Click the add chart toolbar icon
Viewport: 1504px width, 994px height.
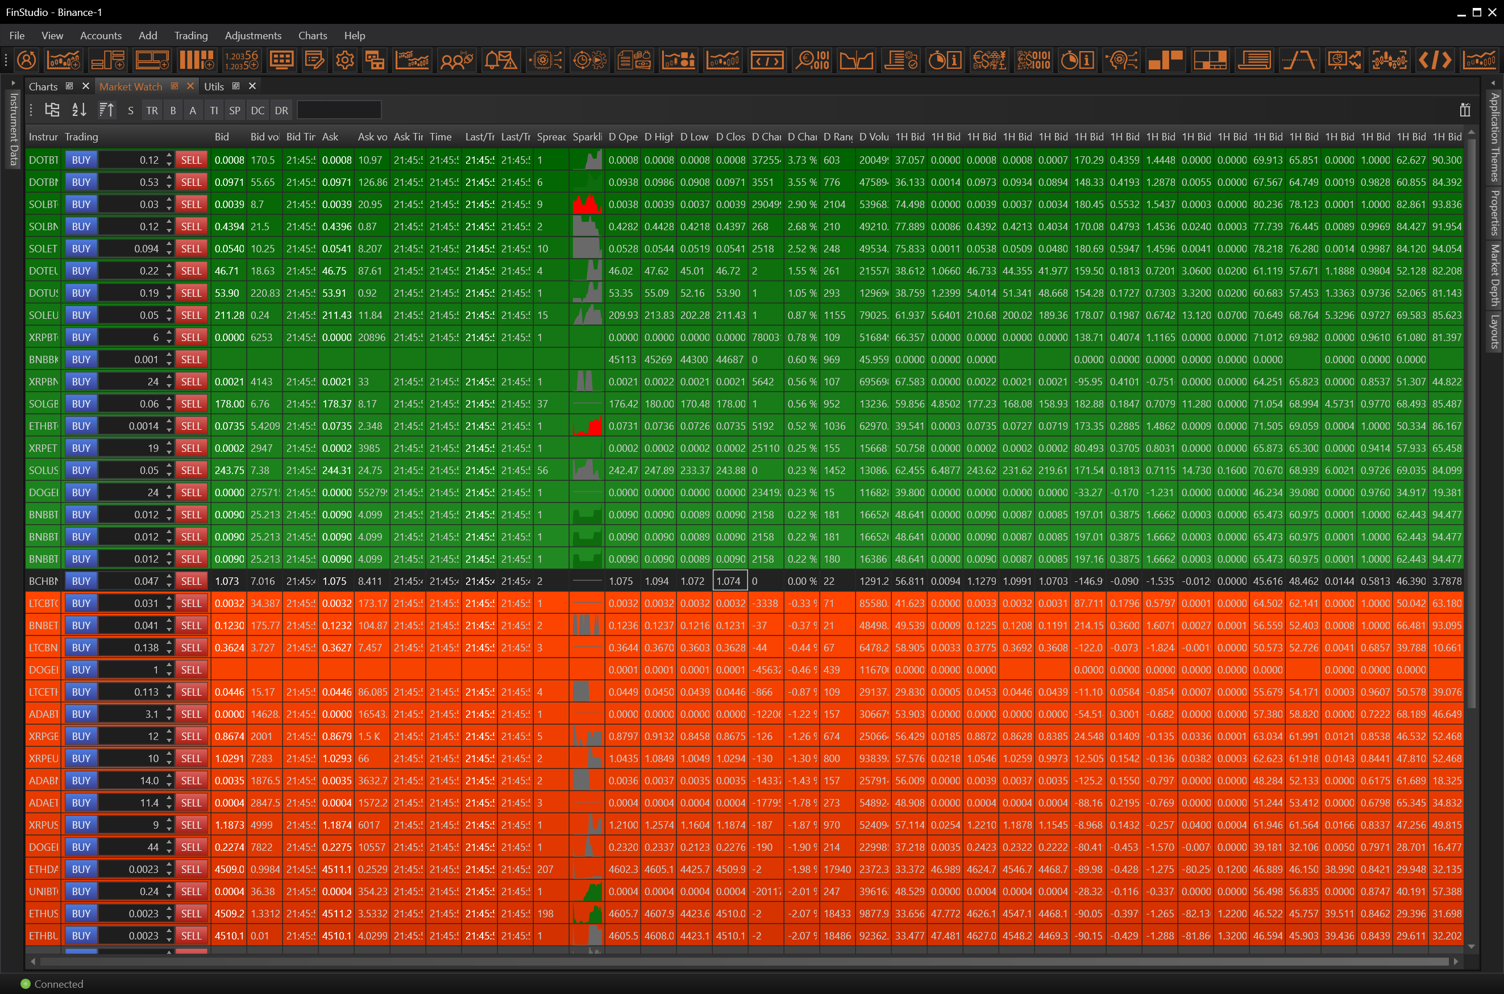pos(63,60)
